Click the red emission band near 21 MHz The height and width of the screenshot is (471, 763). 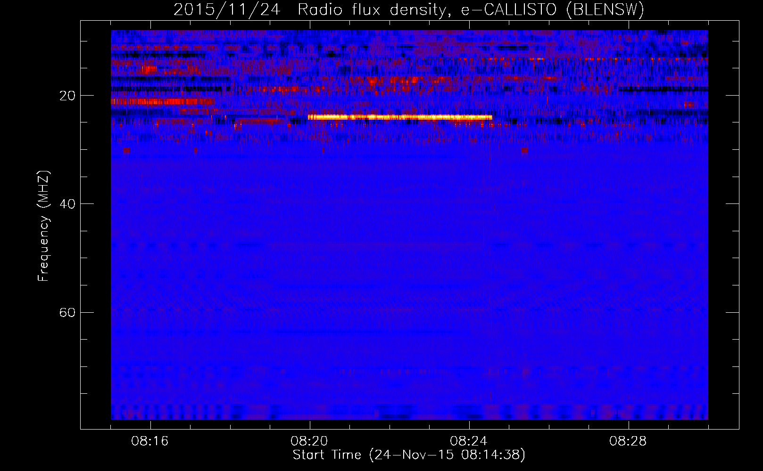(x=163, y=101)
